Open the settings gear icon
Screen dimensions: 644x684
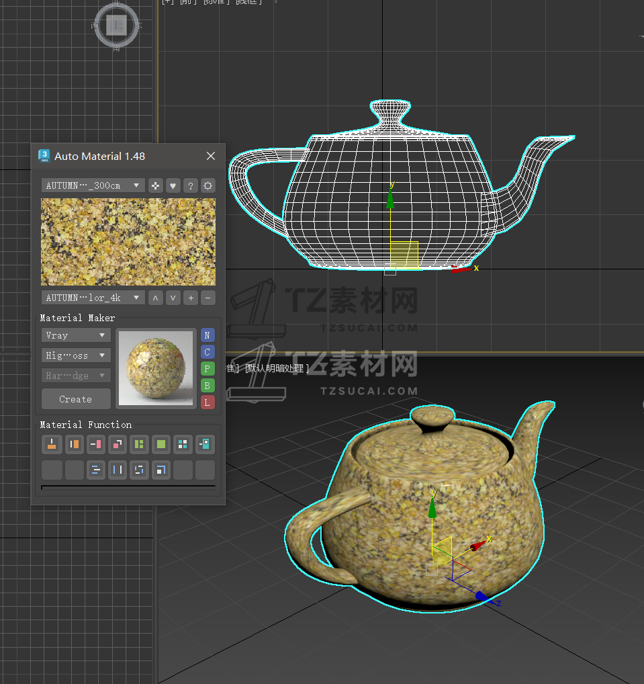[x=208, y=185]
